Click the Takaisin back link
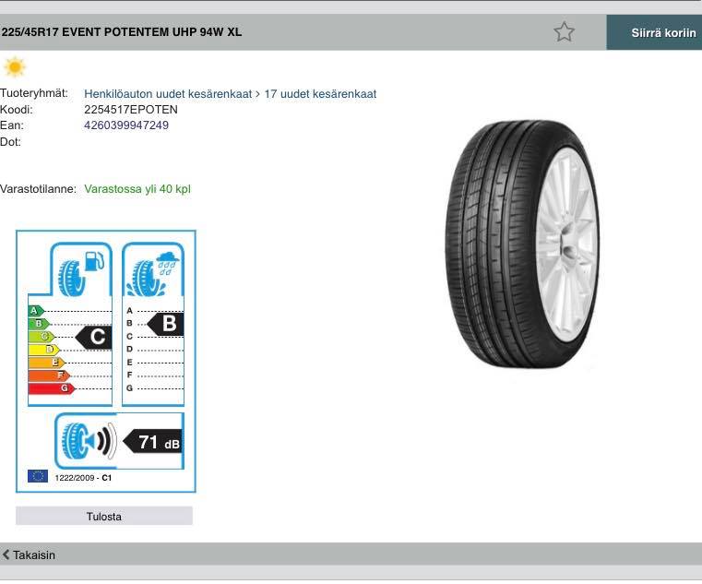The width and height of the screenshot is (702, 584). coord(30,554)
